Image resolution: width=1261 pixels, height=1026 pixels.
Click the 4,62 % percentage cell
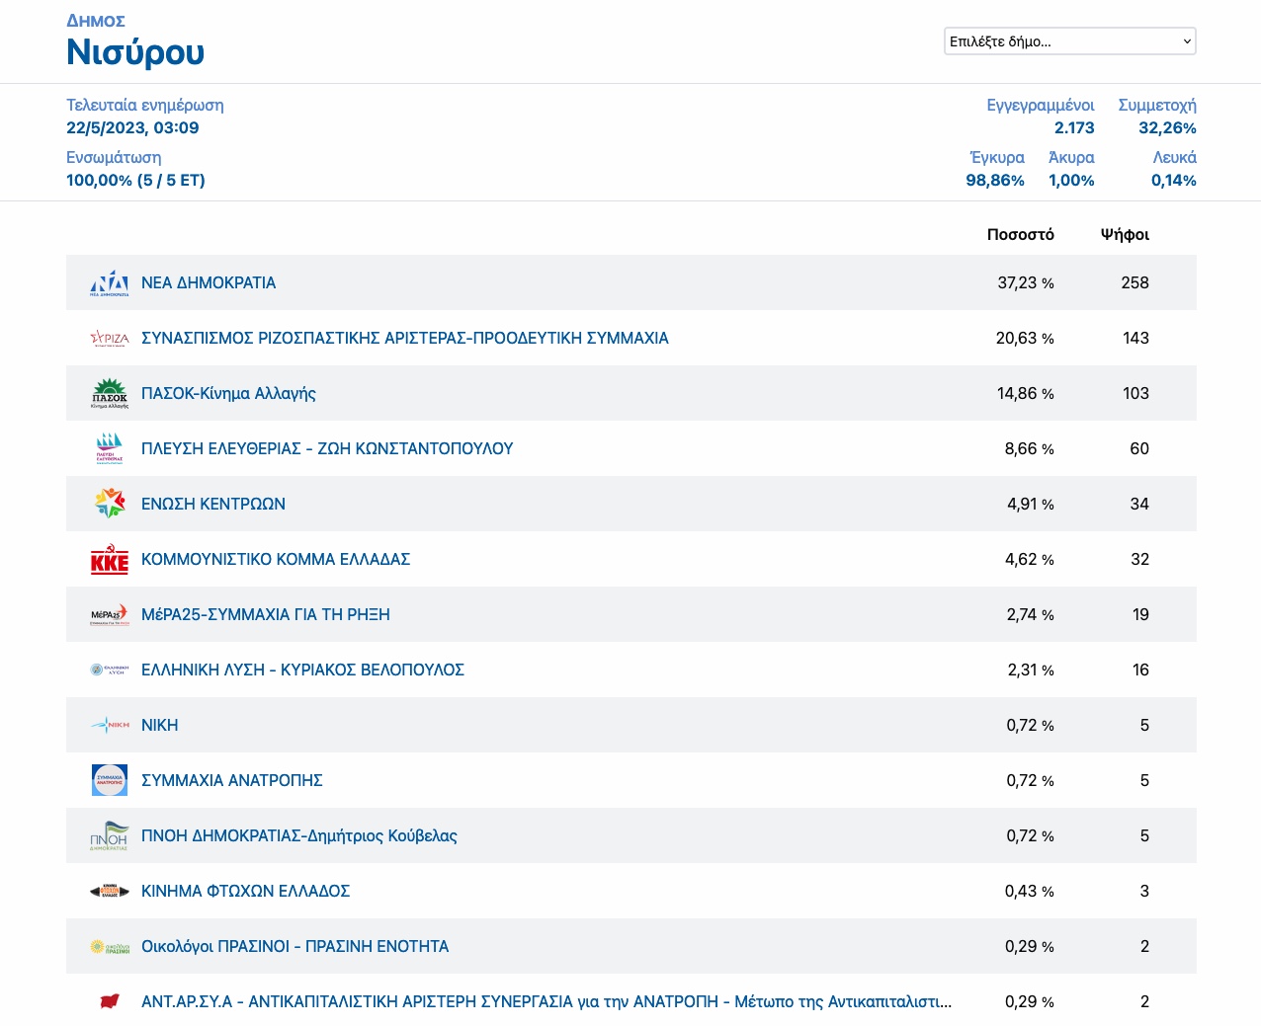coord(1030,559)
